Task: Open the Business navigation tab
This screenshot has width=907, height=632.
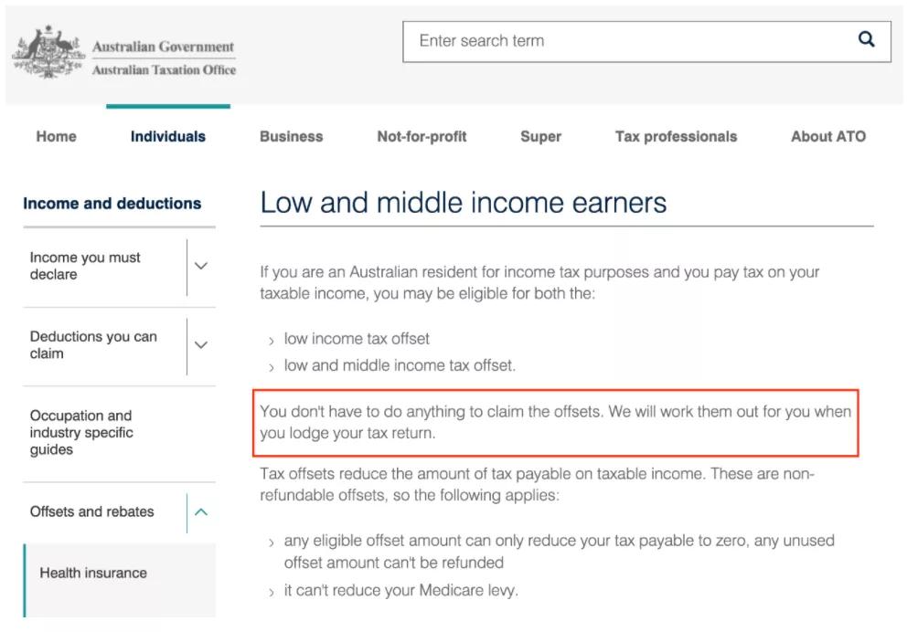Action: (x=291, y=136)
